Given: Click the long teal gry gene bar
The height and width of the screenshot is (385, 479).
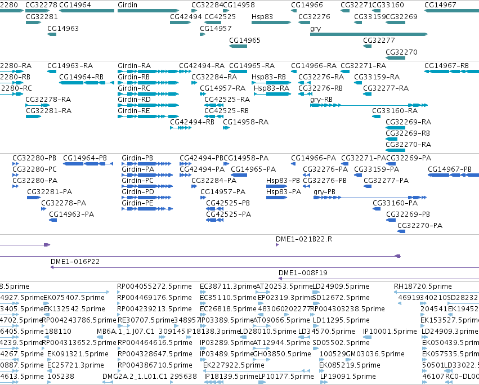Looking at the screenshot, I should (369, 34).
